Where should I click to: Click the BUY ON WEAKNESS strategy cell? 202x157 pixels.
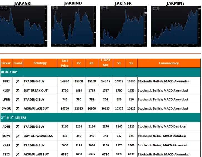(x=40, y=136)
